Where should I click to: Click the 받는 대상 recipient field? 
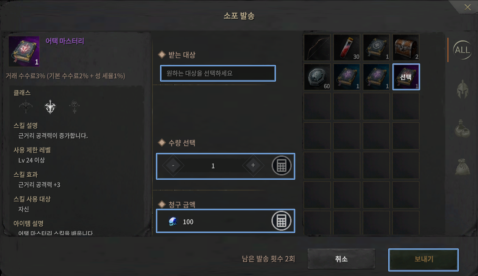[218, 73]
